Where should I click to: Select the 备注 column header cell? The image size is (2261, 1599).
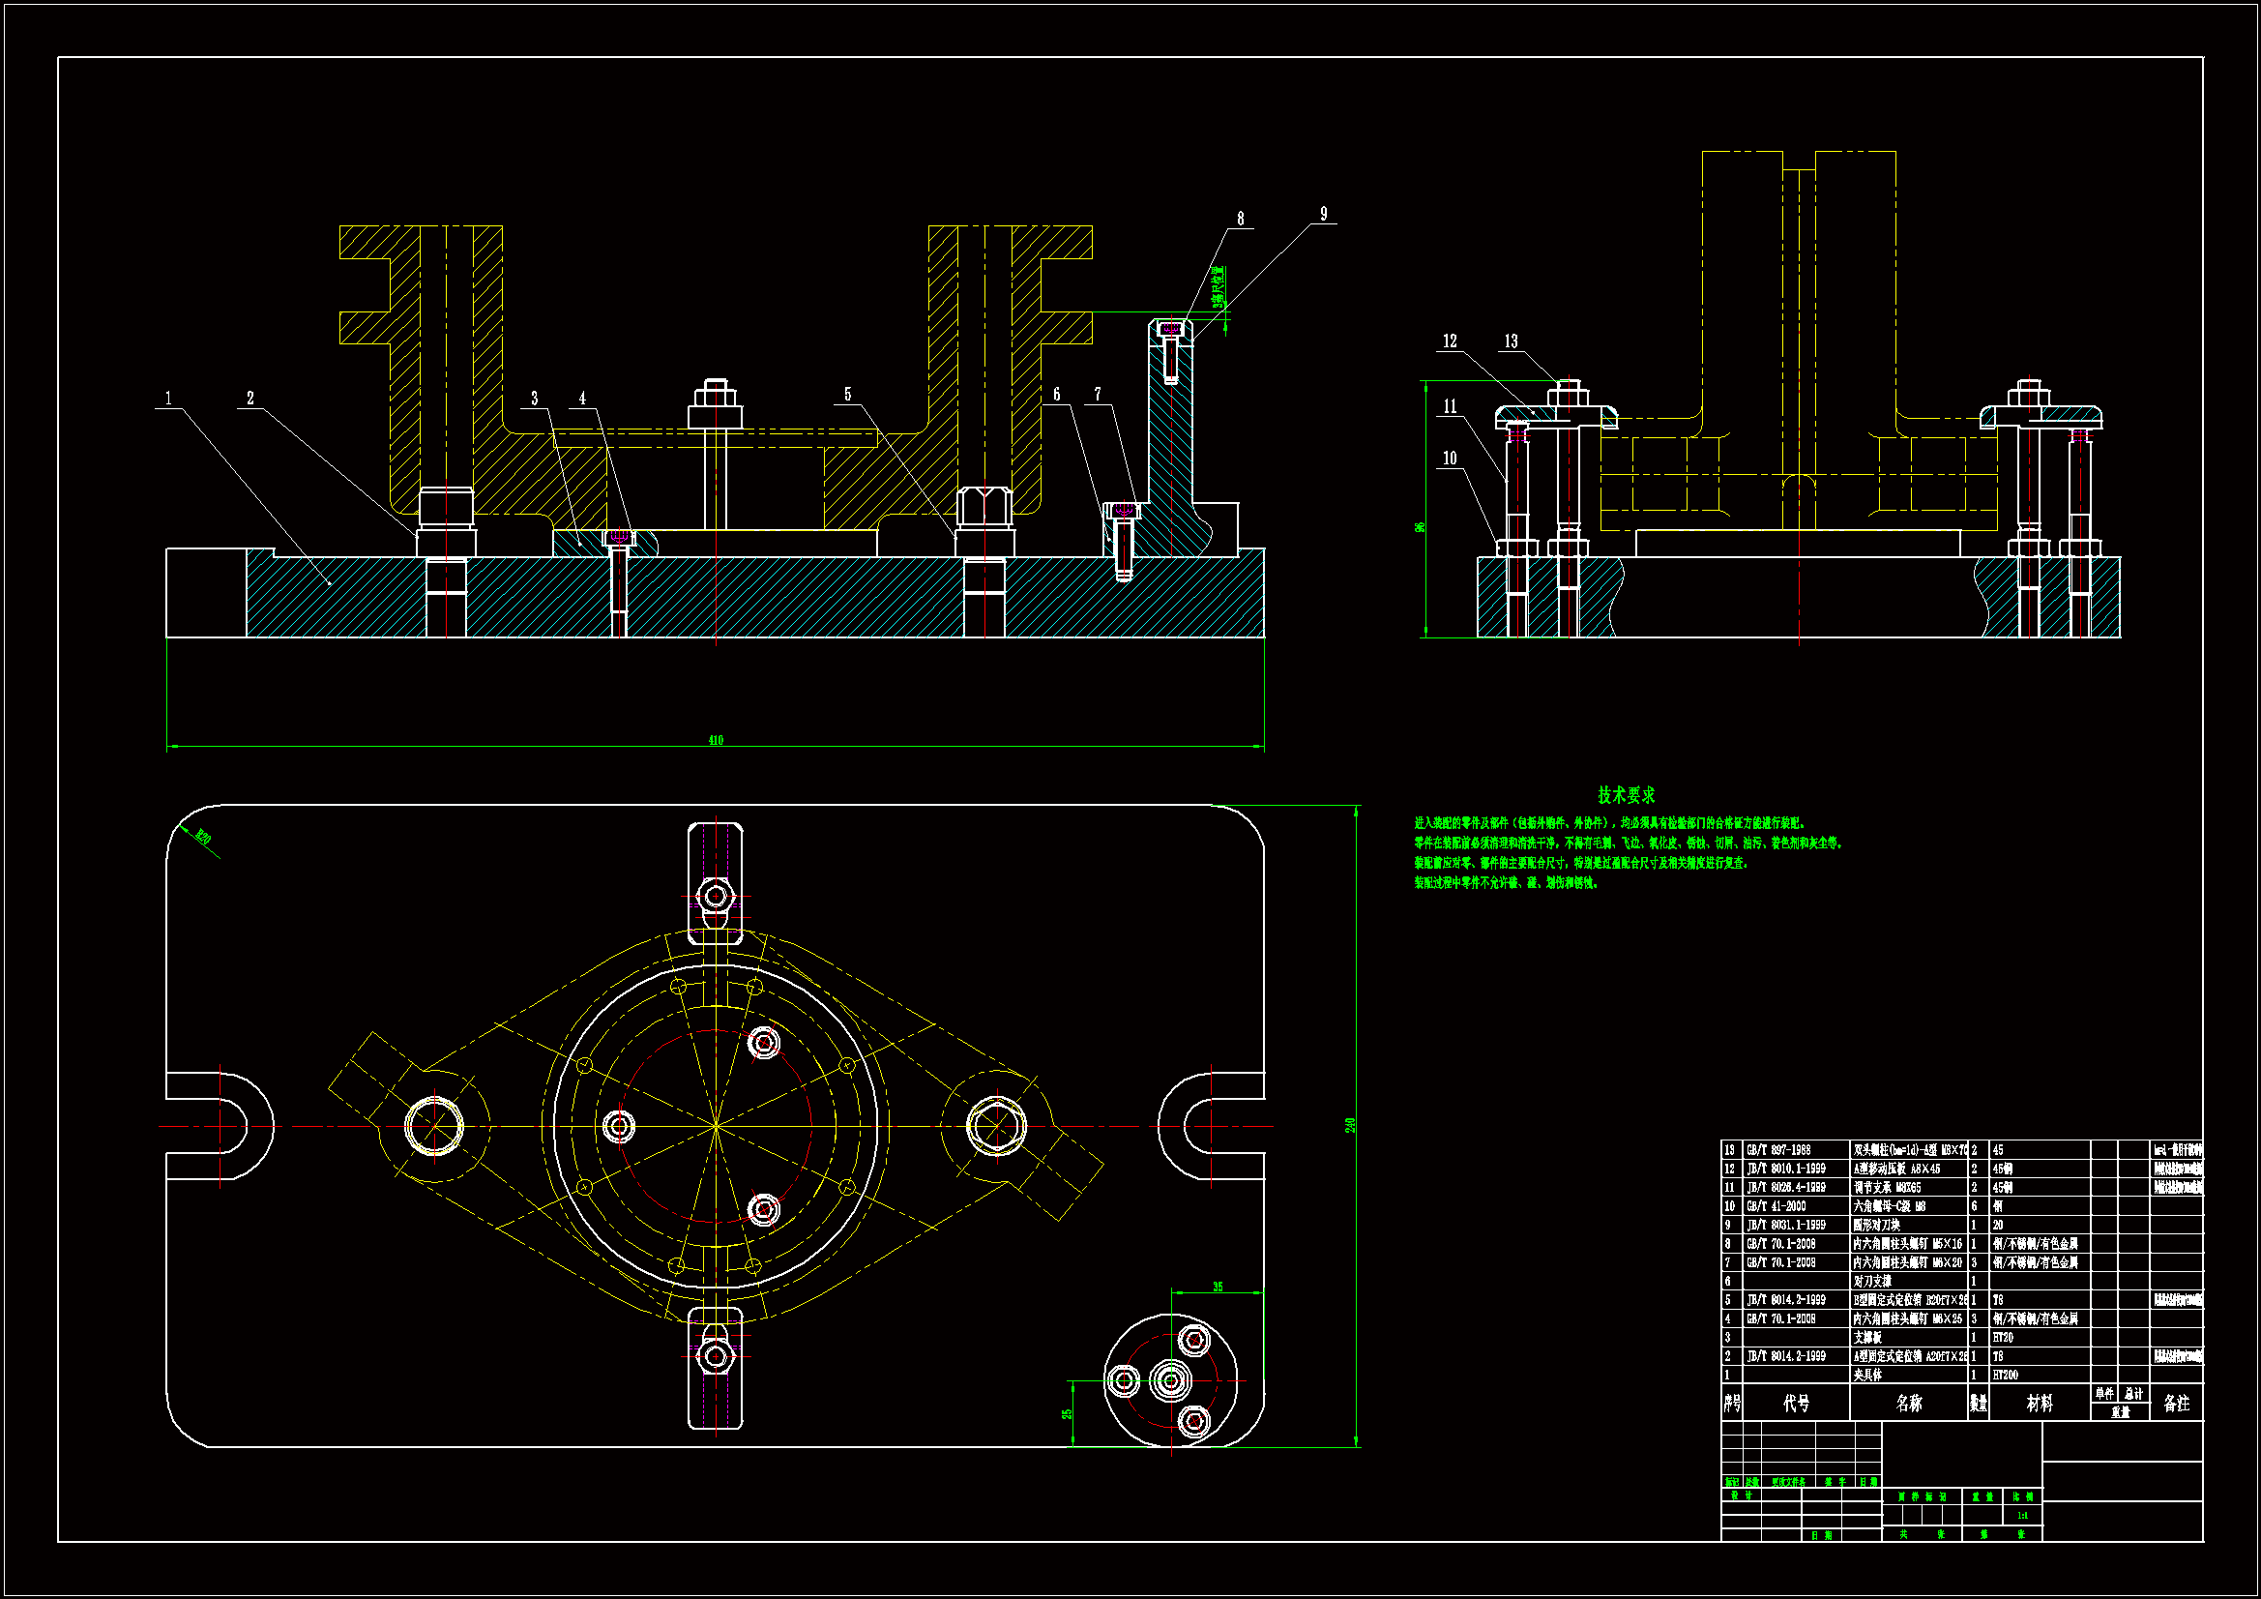(x=2176, y=1403)
